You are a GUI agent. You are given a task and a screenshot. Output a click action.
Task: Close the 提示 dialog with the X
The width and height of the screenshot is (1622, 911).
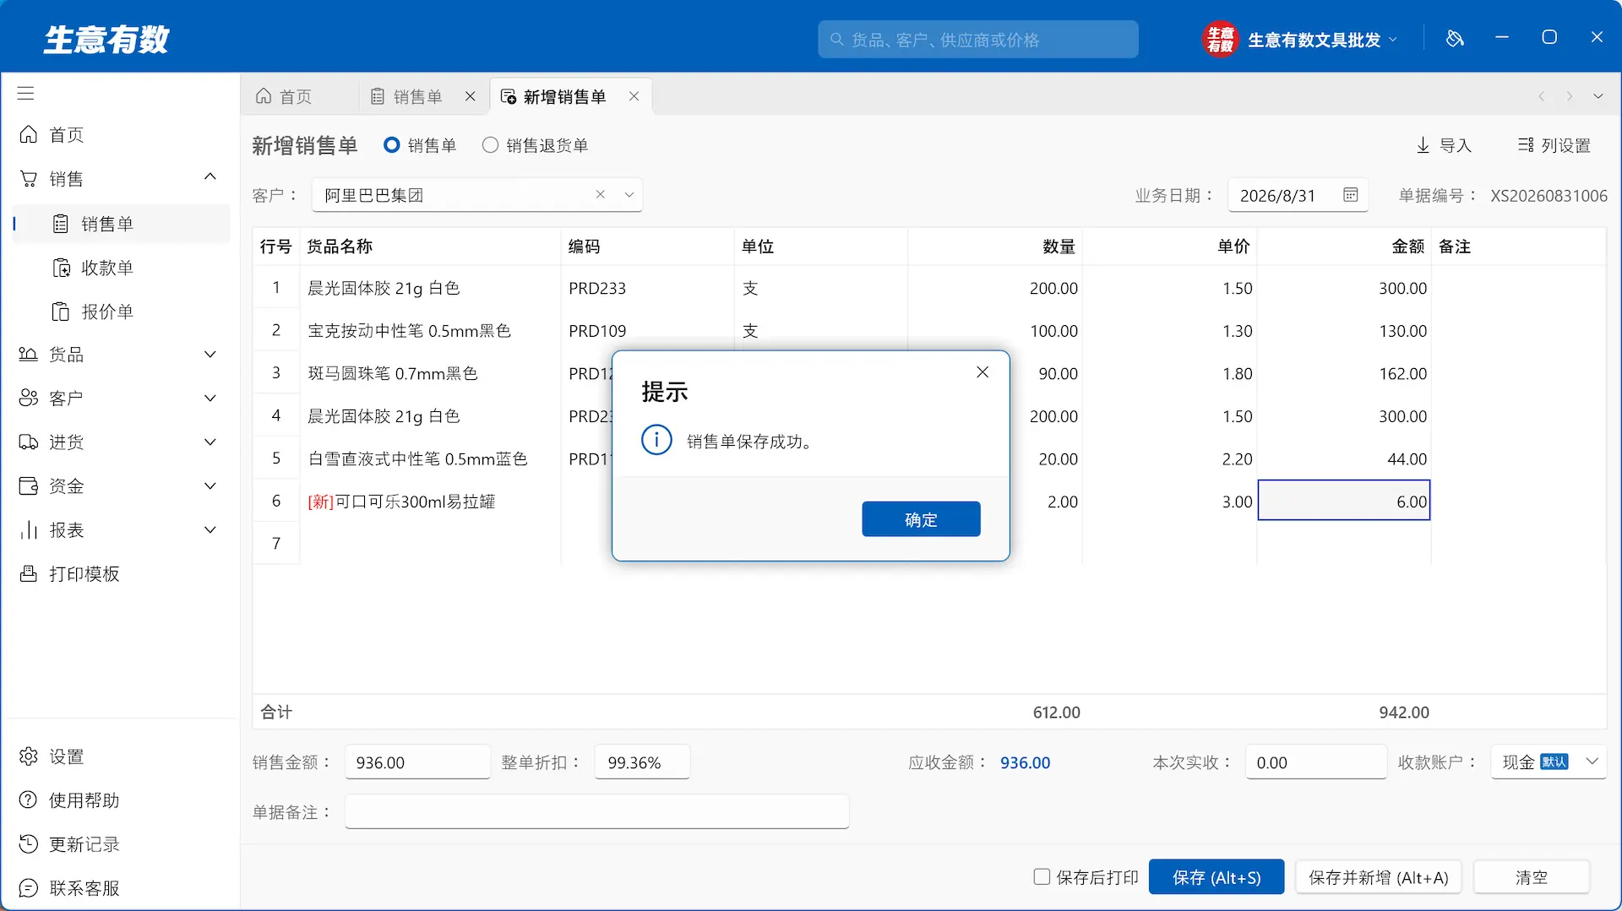click(x=982, y=372)
